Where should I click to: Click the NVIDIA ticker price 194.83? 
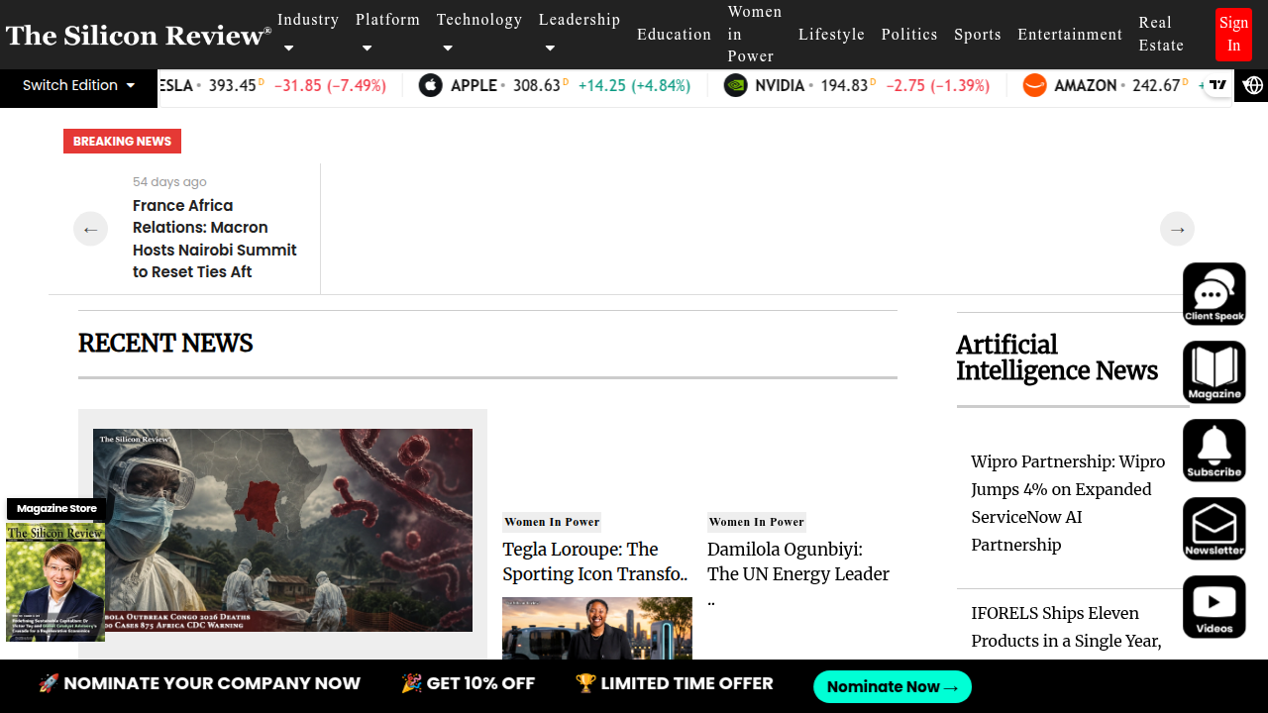(844, 85)
